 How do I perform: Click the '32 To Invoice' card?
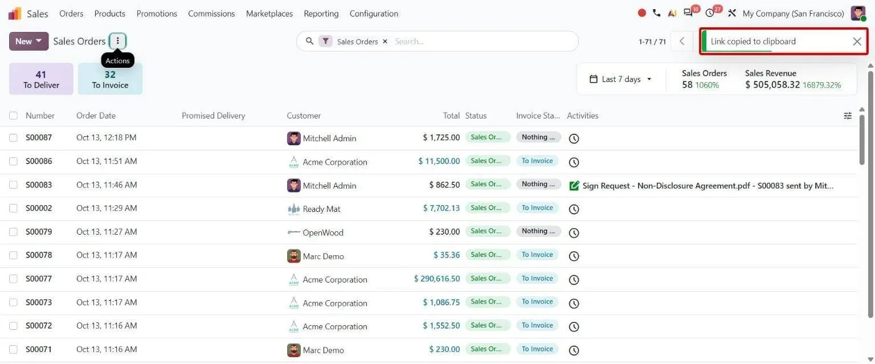(x=110, y=79)
